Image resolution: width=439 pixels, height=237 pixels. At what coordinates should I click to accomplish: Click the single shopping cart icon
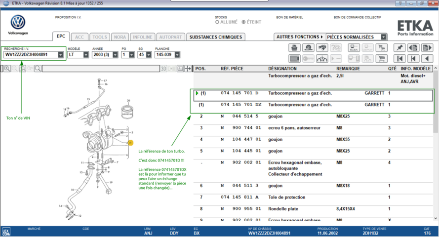(381, 59)
